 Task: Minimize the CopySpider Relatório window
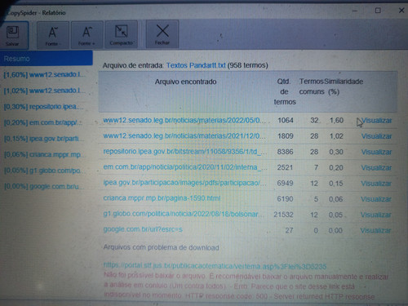(x=355, y=11)
